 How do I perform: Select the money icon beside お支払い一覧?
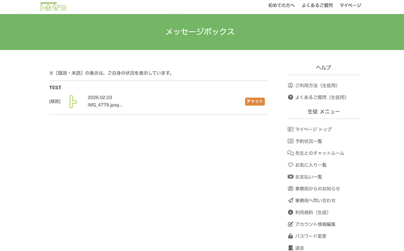(290, 177)
